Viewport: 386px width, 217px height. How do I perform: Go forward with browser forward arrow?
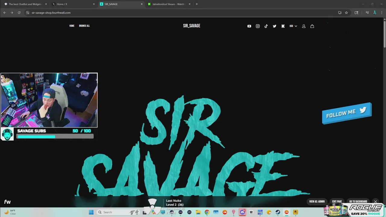pos(12,13)
